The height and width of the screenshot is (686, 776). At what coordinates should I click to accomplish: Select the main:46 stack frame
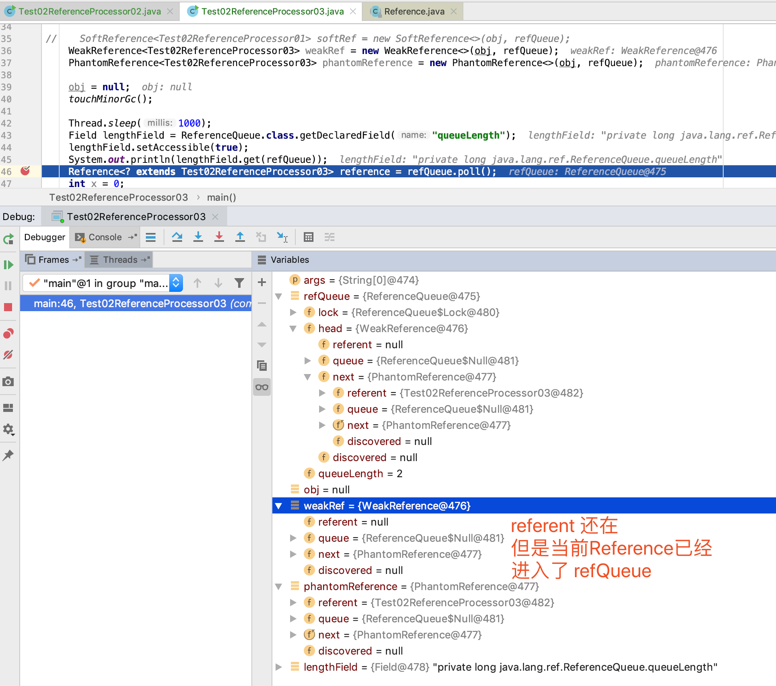click(x=137, y=303)
